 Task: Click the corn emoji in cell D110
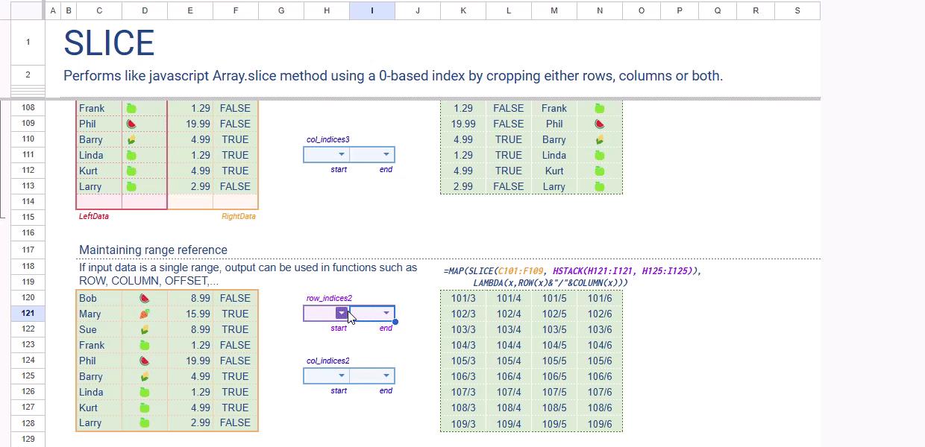(131, 139)
